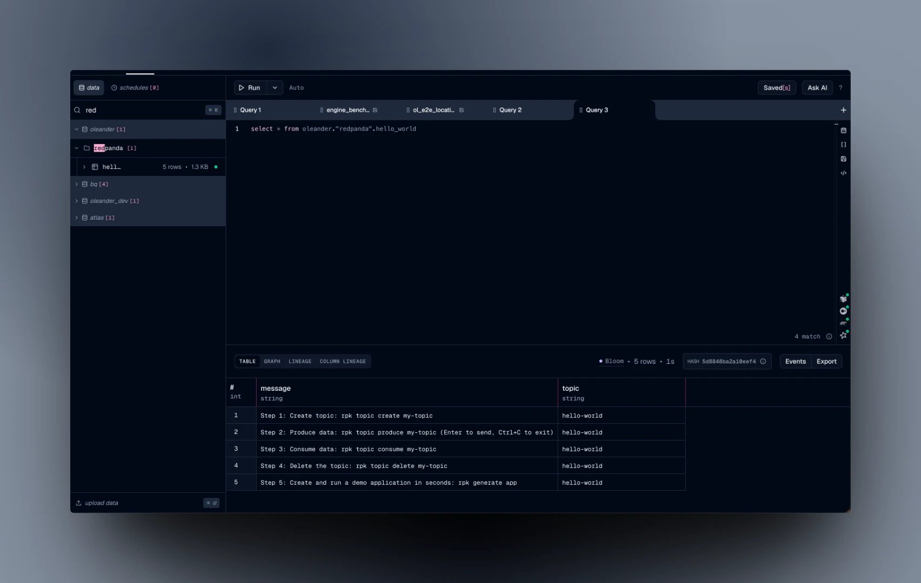Click the saved icon on engine_bench tab
Image resolution: width=921 pixels, height=583 pixels.
click(x=375, y=110)
